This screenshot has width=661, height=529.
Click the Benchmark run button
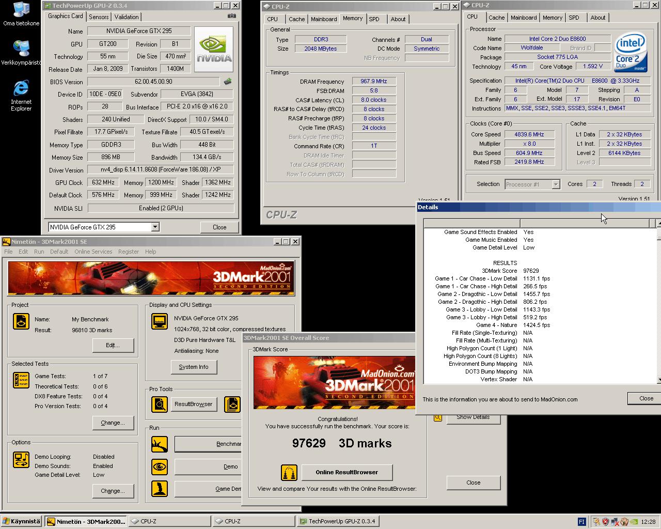pos(208,444)
